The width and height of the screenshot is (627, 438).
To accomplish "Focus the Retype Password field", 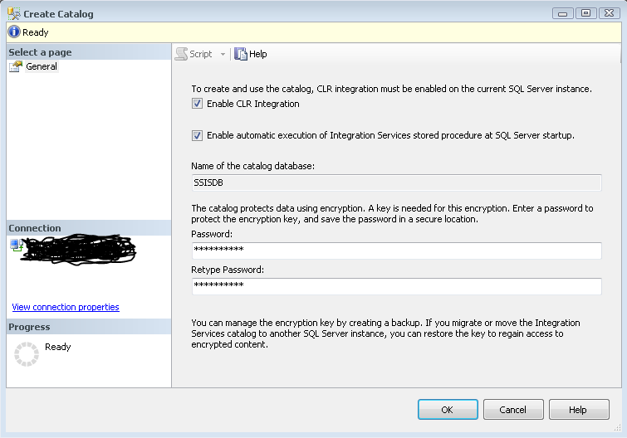I will click(397, 286).
